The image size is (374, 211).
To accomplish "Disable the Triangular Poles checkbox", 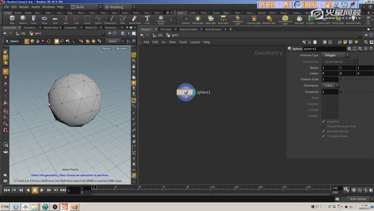I will 323,136.
